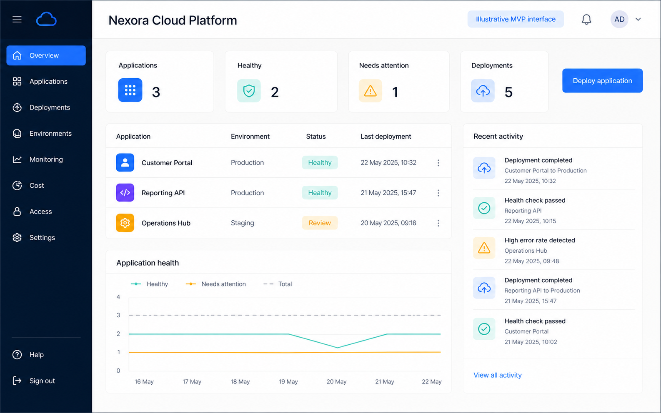
Task: Follow the View all activity link
Action: tap(498, 375)
